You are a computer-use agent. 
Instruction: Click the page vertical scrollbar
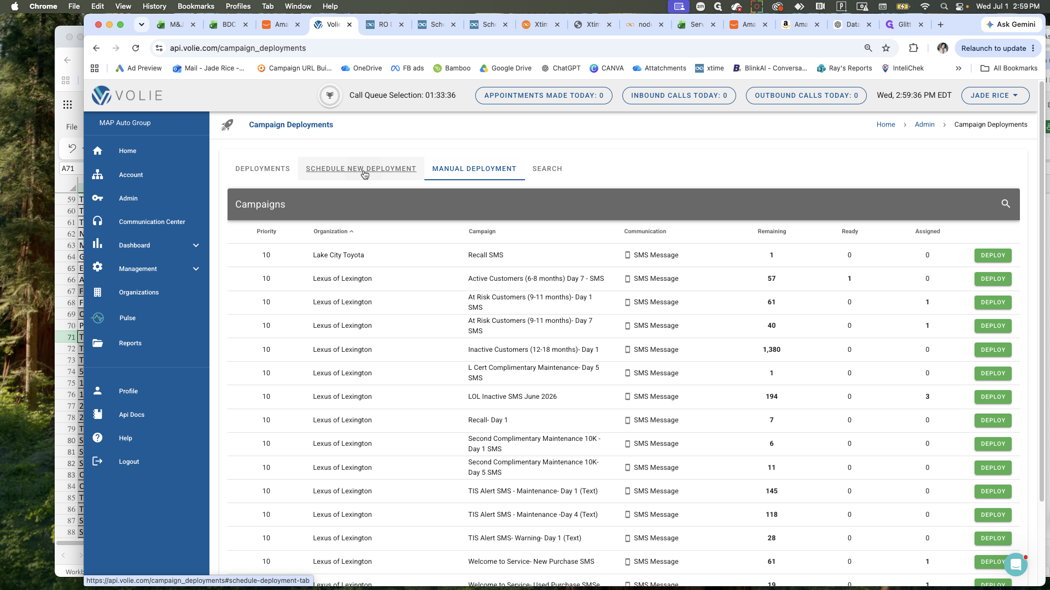(x=1041, y=292)
